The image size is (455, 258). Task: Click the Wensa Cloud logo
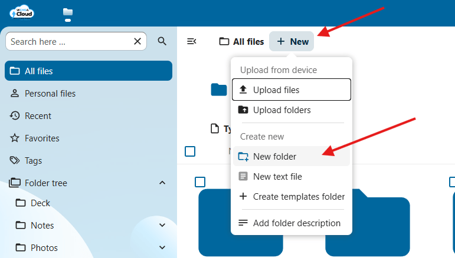(22, 12)
